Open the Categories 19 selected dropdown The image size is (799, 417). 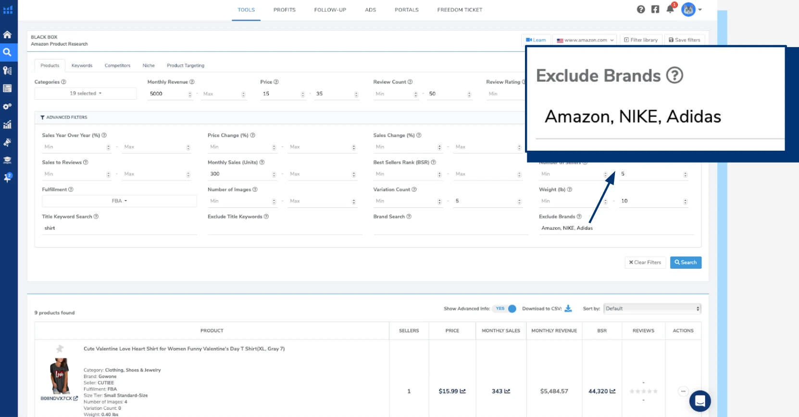point(86,94)
